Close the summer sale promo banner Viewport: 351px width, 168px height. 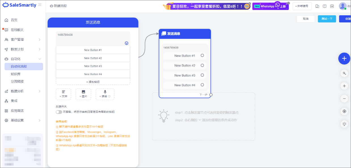click(x=249, y=3)
